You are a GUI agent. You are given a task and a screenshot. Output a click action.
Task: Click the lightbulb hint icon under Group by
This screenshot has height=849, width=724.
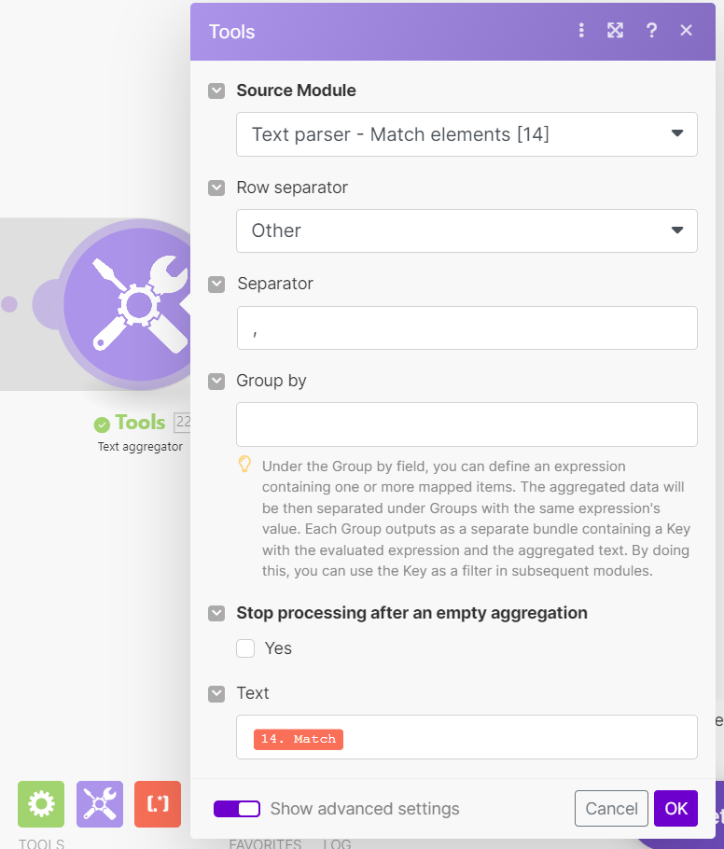(245, 465)
